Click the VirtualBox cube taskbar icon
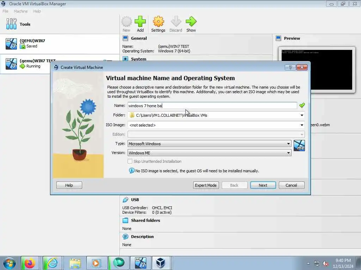The width and height of the screenshot is (361, 270). (160, 263)
